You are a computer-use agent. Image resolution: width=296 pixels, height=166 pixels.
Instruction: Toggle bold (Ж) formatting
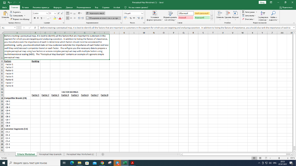(35, 18)
